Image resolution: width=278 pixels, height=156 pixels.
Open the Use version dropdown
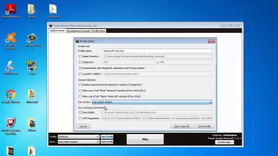coord(152,102)
